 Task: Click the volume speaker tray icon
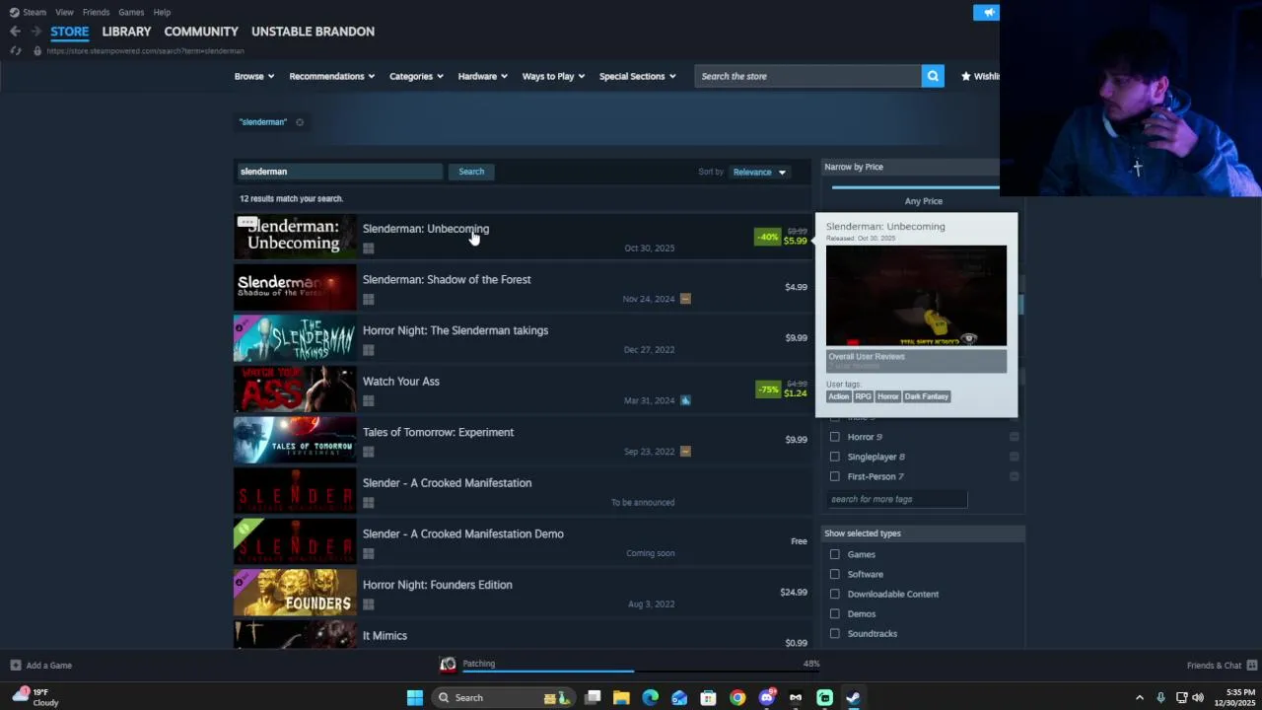(1198, 698)
